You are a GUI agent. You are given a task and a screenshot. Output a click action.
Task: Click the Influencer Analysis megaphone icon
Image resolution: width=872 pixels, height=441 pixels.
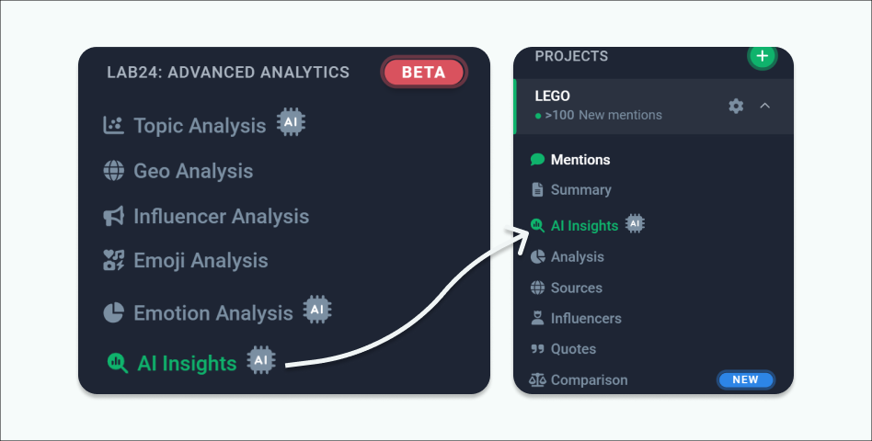point(113,216)
